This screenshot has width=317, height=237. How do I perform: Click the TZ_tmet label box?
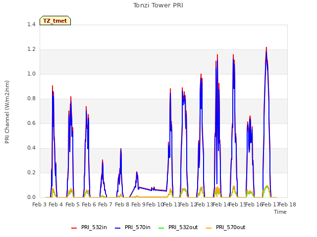point(55,21)
